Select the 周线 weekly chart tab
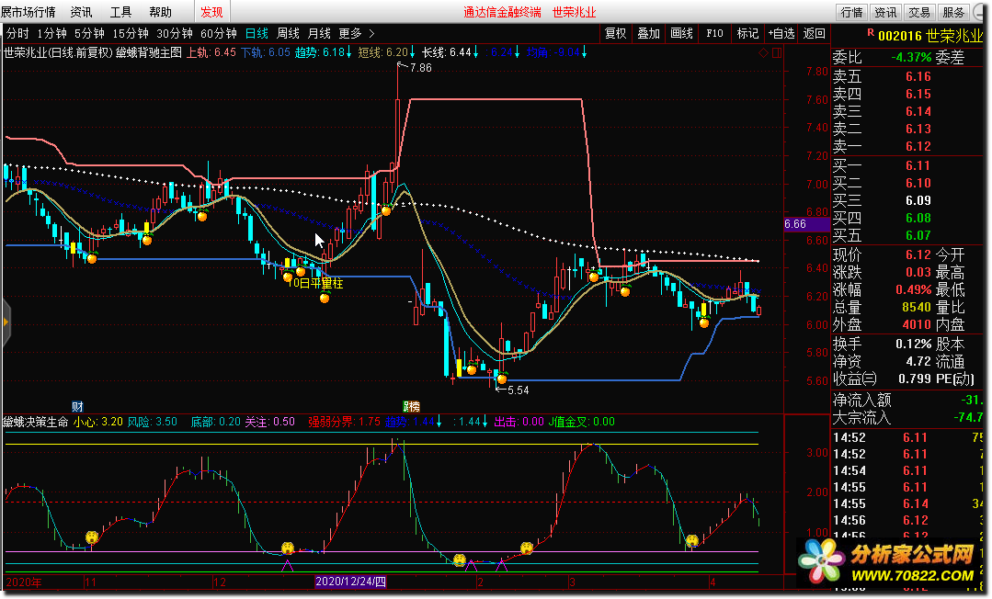The height and width of the screenshot is (599, 992). (x=288, y=33)
